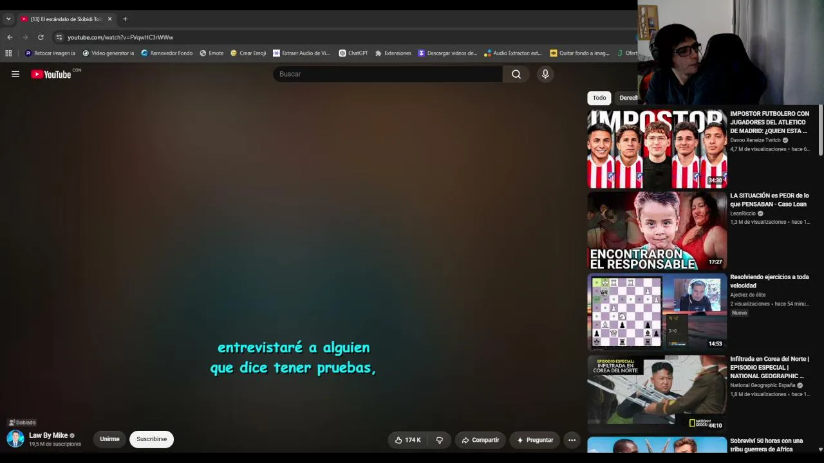This screenshot has height=463, width=824.
Task: Open the Law By Mike channel name link
Action: (48, 435)
